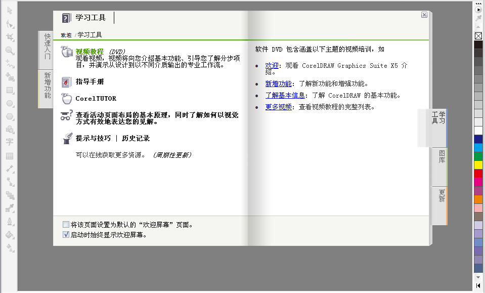The image size is (485, 293).
Task: Click the palette eyedropper icon
Action: click(478, 18)
